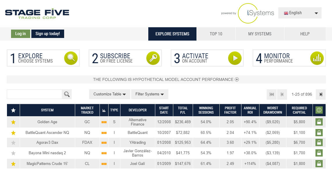Image resolution: width=332 pixels, height=169 pixels.
Task: Click the info icon in table header
Action: [x=319, y=110]
